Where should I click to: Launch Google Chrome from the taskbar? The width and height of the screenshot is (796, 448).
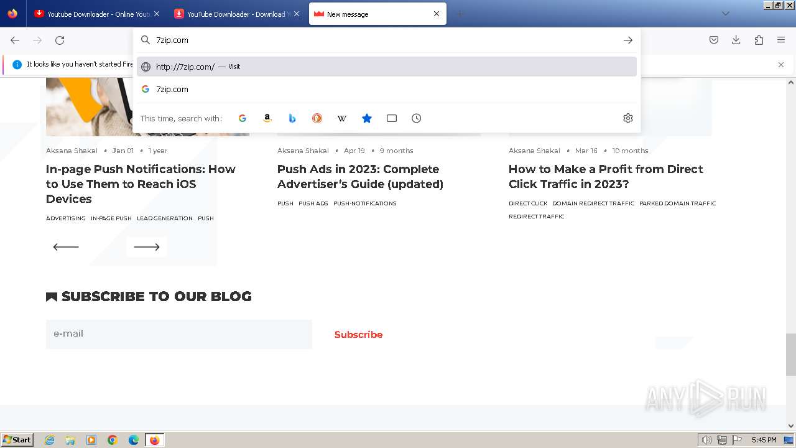(113, 440)
